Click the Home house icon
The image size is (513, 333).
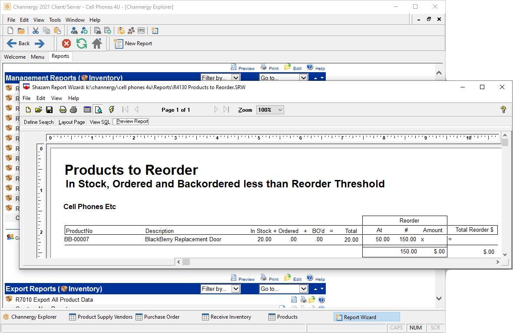pos(97,43)
